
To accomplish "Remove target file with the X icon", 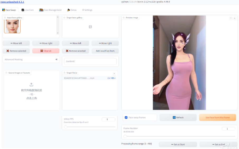I will click(114, 74).
